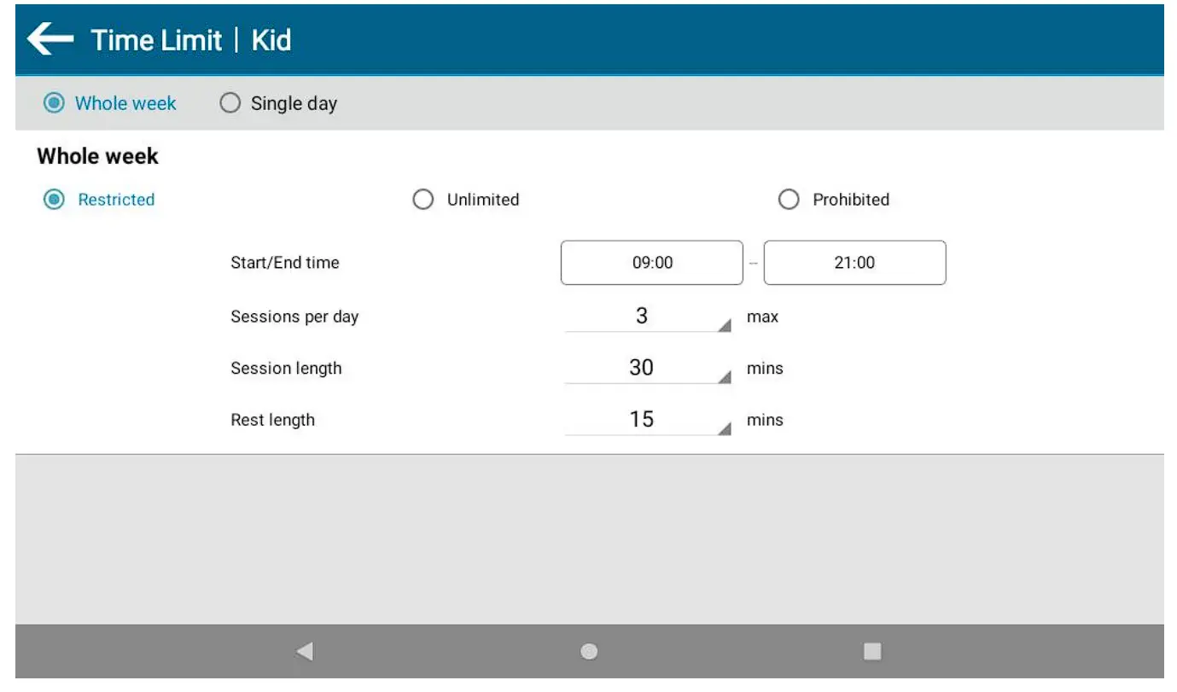Image resolution: width=1177 pixels, height=692 pixels.
Task: Tap the Whole week label text
Action: click(125, 104)
